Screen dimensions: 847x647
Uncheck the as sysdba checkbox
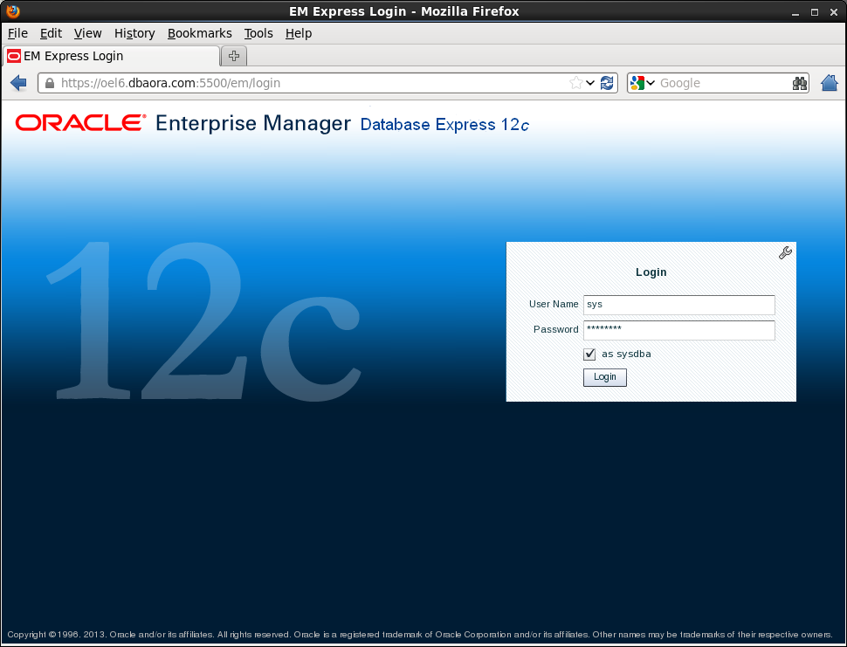589,354
